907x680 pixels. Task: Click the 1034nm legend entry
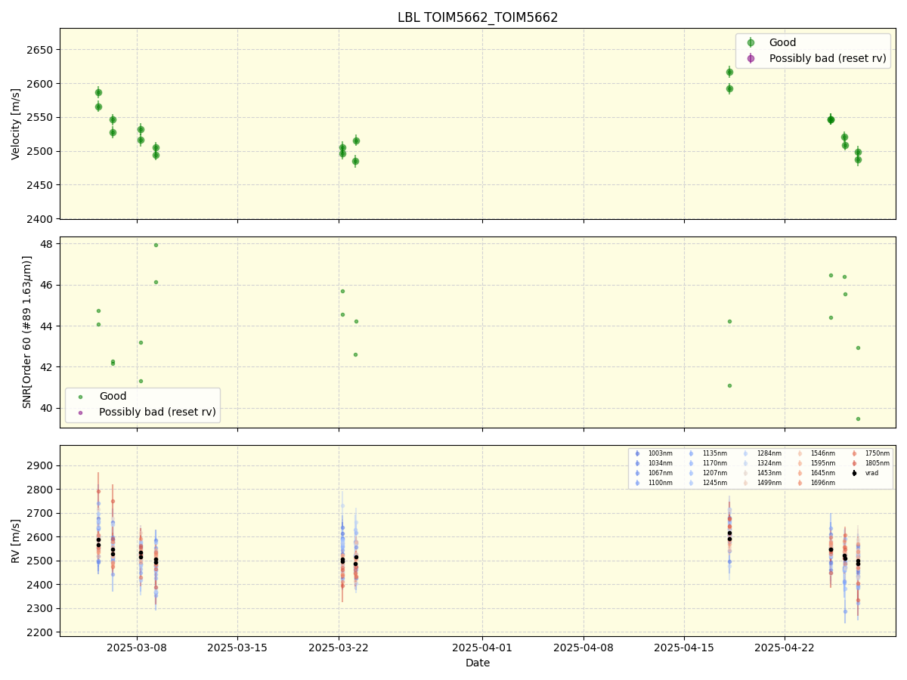tap(654, 463)
